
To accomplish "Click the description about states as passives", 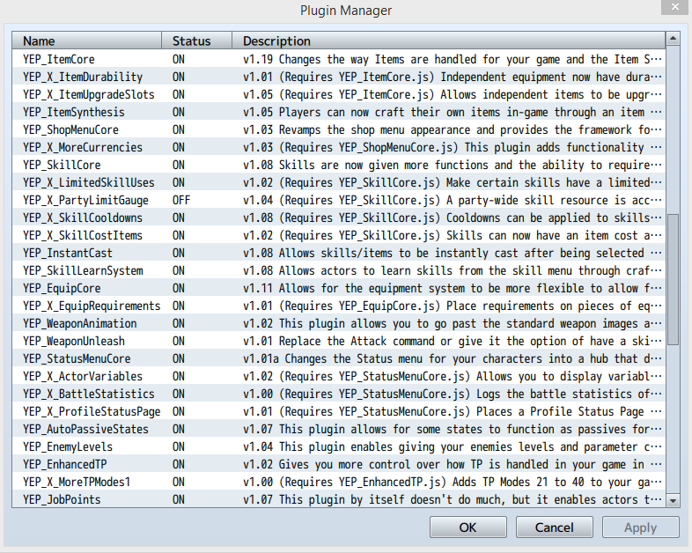I will [x=453, y=430].
